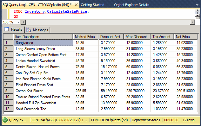Open the Object Explorer Details tab
The width and height of the screenshot is (201, 126).
[131, 5]
